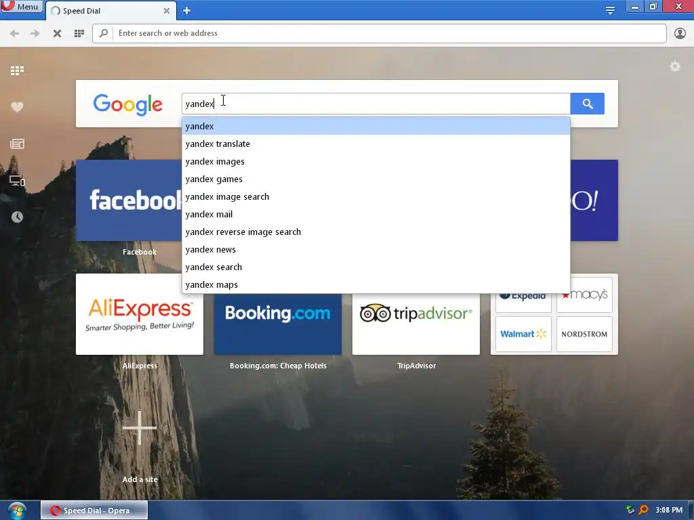694x520 pixels.
Task: Open Bookmarks heart icon in sidebar
Action: coord(17,107)
